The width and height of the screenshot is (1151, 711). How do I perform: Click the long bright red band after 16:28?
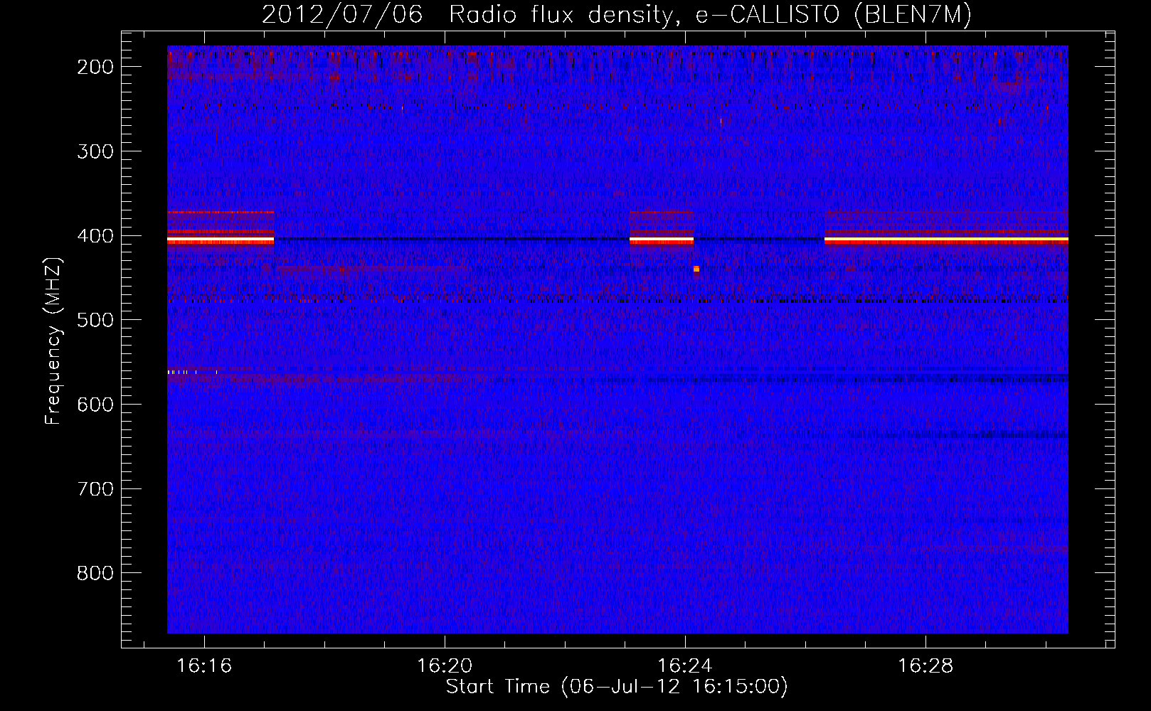click(x=946, y=241)
